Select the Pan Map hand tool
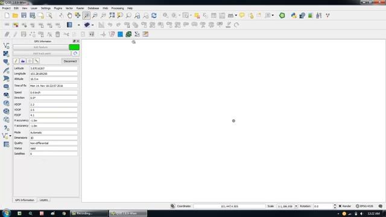The width and height of the screenshot is (386, 217). click(69, 16)
